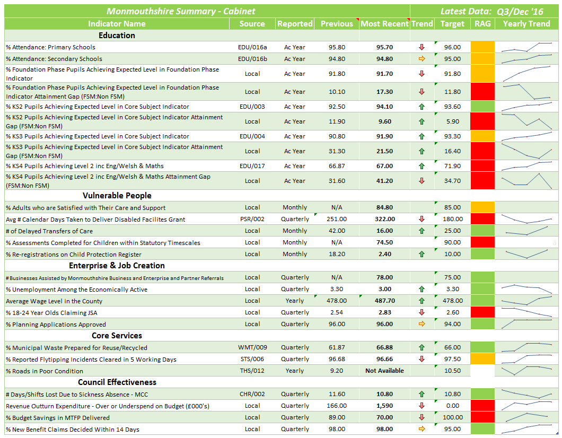
Task: Click the Budget Savings in MTFP down arrow
Action: tap(422, 417)
